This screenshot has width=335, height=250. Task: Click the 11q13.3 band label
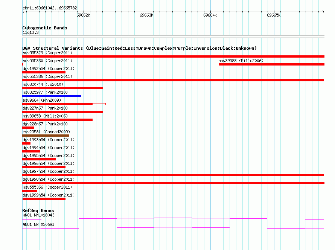pos(30,32)
